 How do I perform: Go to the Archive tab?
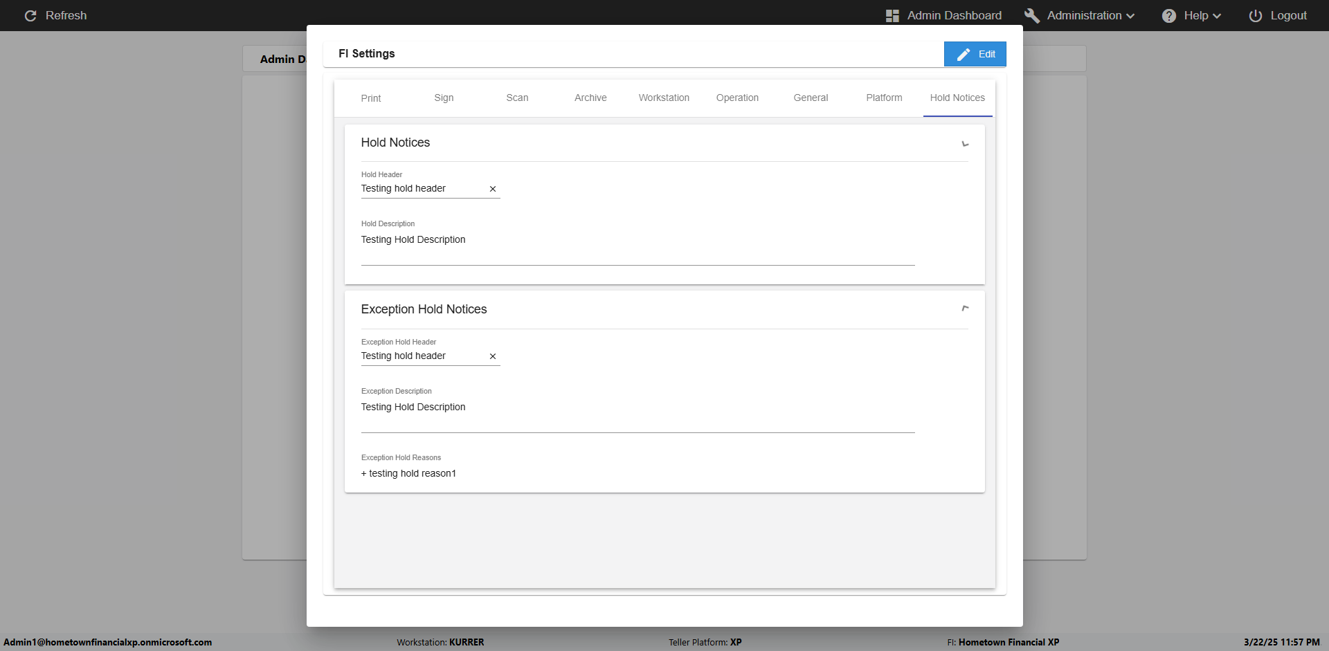pyautogui.click(x=590, y=98)
